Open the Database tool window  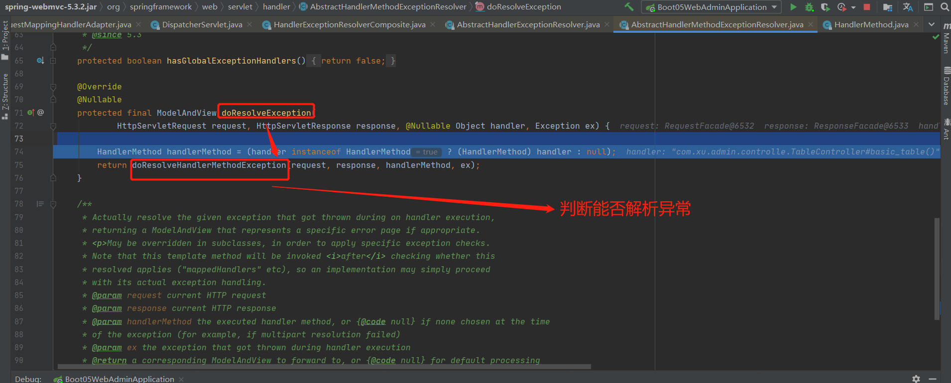coord(946,85)
